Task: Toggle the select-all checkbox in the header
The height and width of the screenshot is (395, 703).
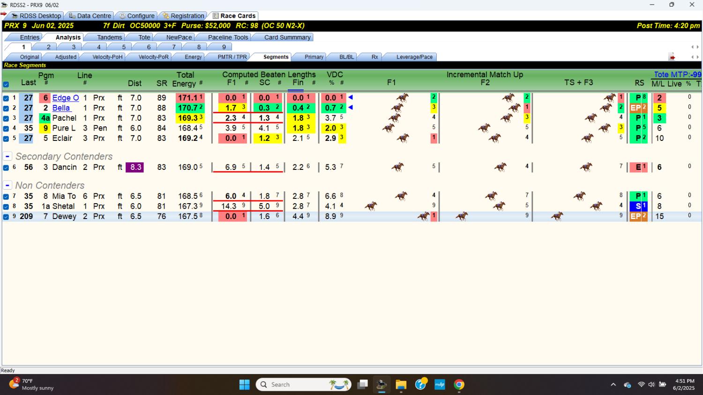Action: pos(6,85)
